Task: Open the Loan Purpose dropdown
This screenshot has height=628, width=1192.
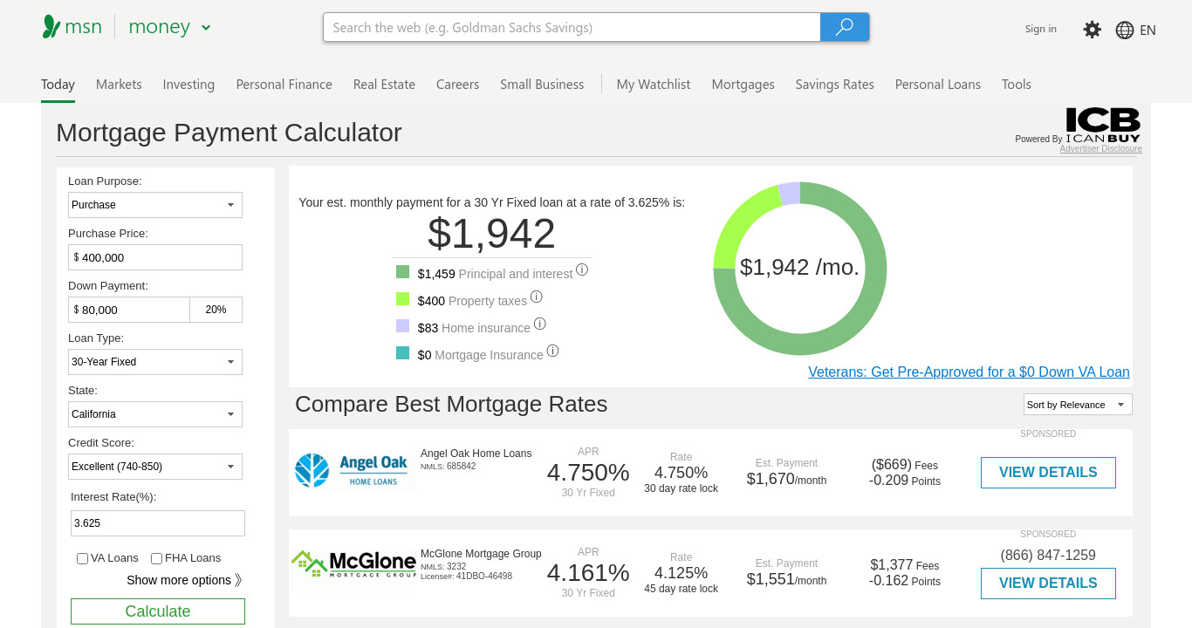Action: [155, 205]
